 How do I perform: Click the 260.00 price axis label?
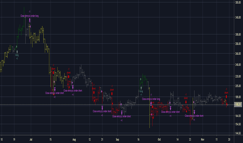pos(238,54)
